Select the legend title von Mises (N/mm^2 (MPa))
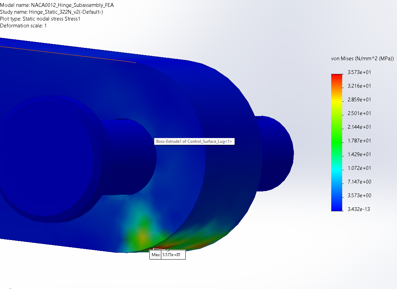 tap(362, 59)
